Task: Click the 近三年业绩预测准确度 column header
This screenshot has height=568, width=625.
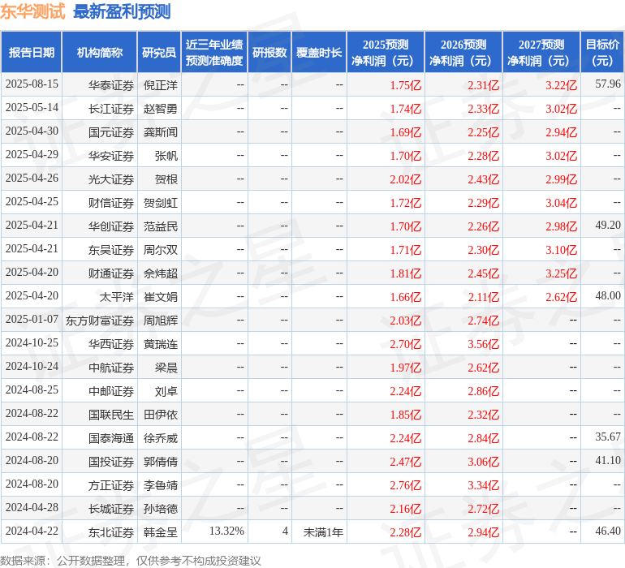Action: (214, 53)
